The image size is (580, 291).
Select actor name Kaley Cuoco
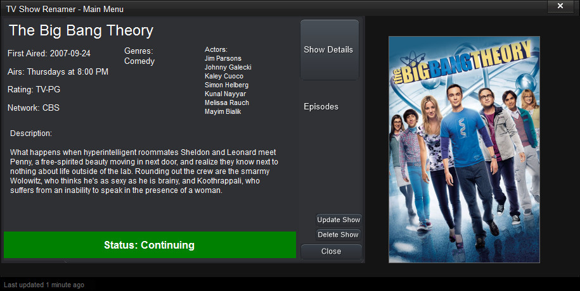point(224,76)
